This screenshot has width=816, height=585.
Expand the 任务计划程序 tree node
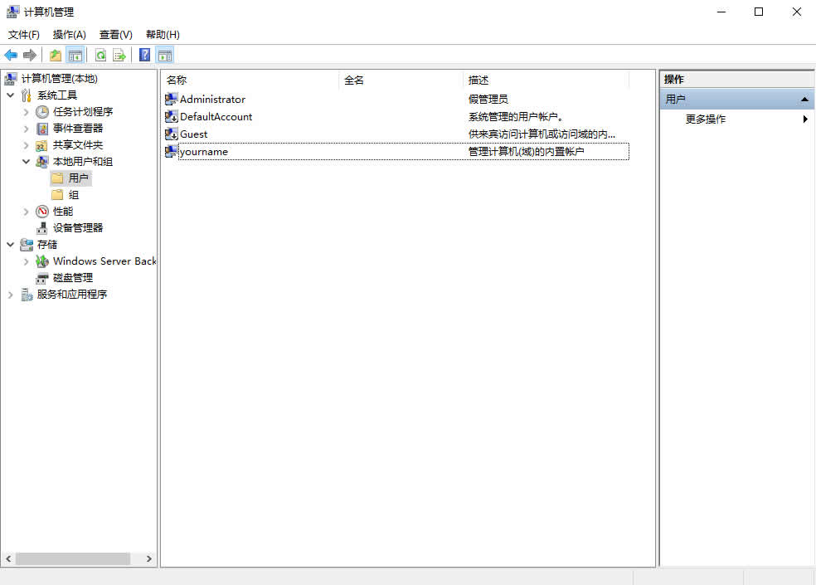pos(26,112)
